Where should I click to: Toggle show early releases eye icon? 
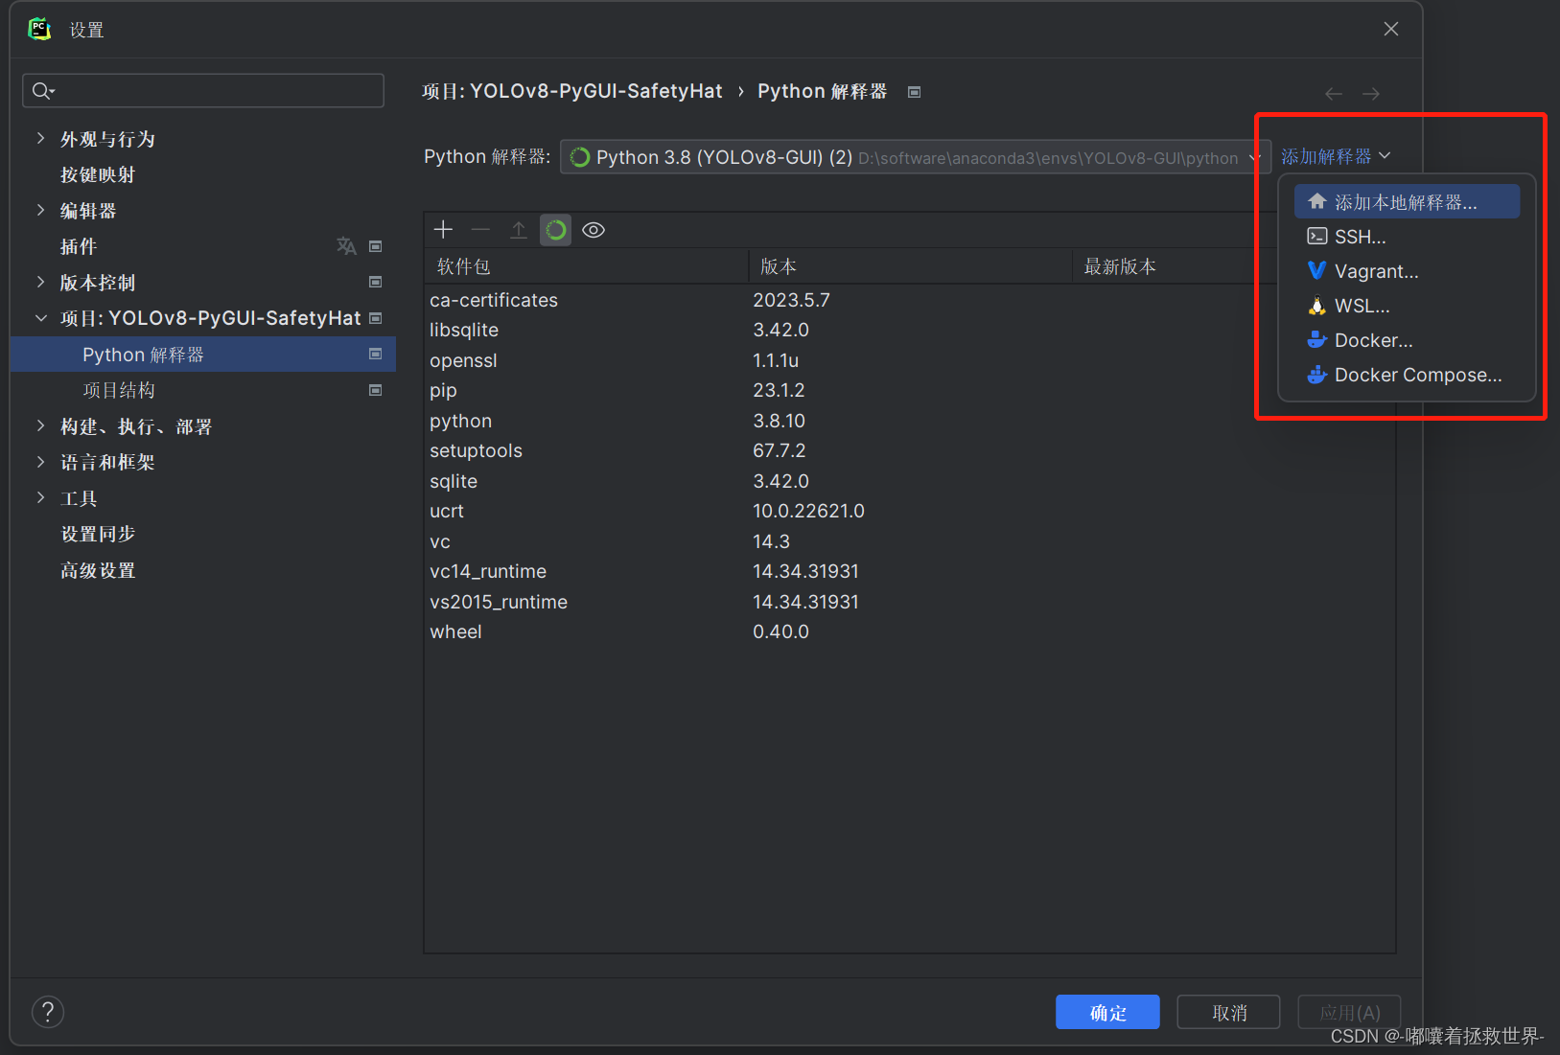(594, 230)
